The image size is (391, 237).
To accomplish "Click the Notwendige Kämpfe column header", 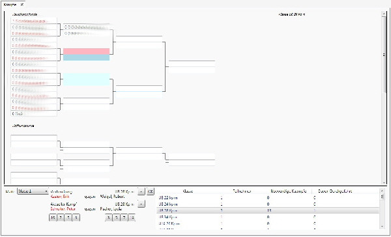I will pos(289,191).
